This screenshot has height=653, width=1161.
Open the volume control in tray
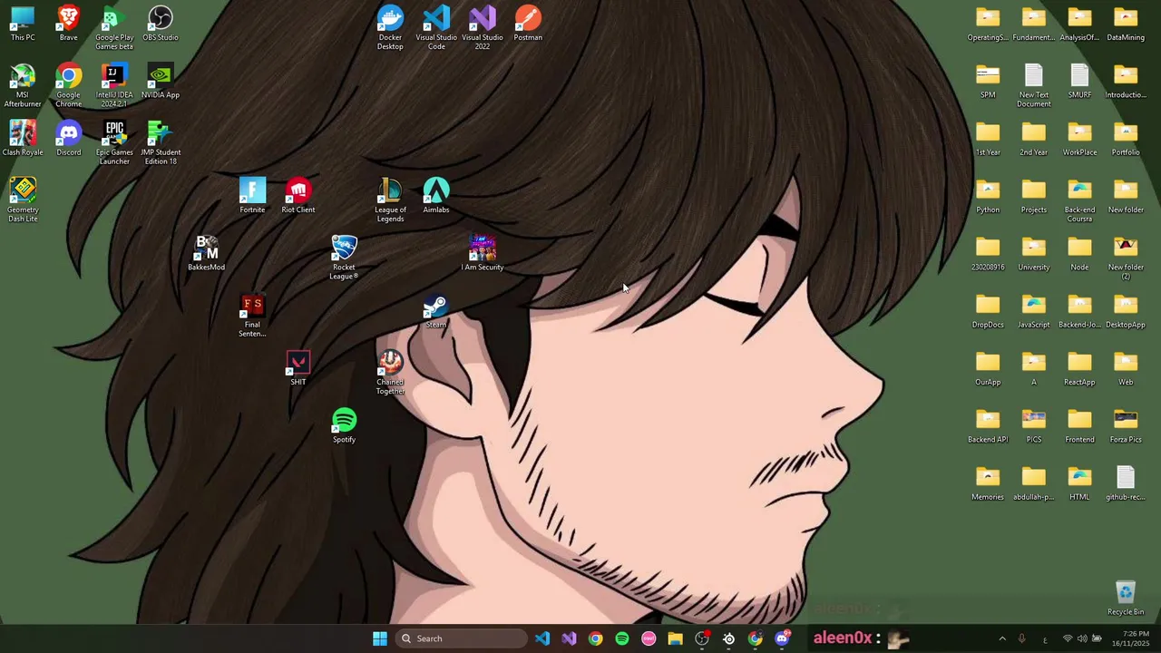click(x=1082, y=638)
